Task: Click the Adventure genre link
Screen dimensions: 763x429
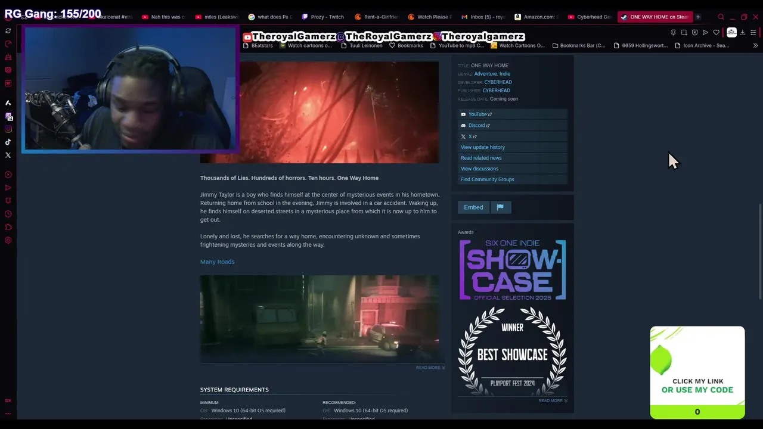Action: pos(485,74)
